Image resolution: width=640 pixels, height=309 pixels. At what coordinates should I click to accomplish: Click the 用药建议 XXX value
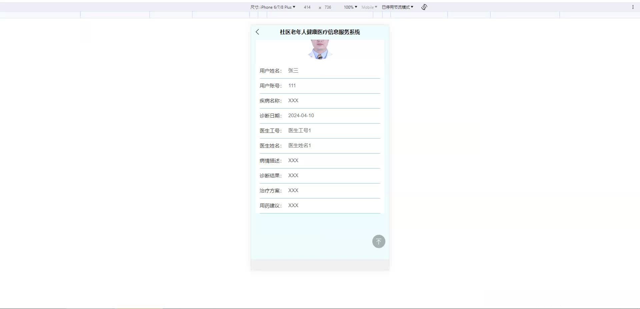(x=293, y=205)
